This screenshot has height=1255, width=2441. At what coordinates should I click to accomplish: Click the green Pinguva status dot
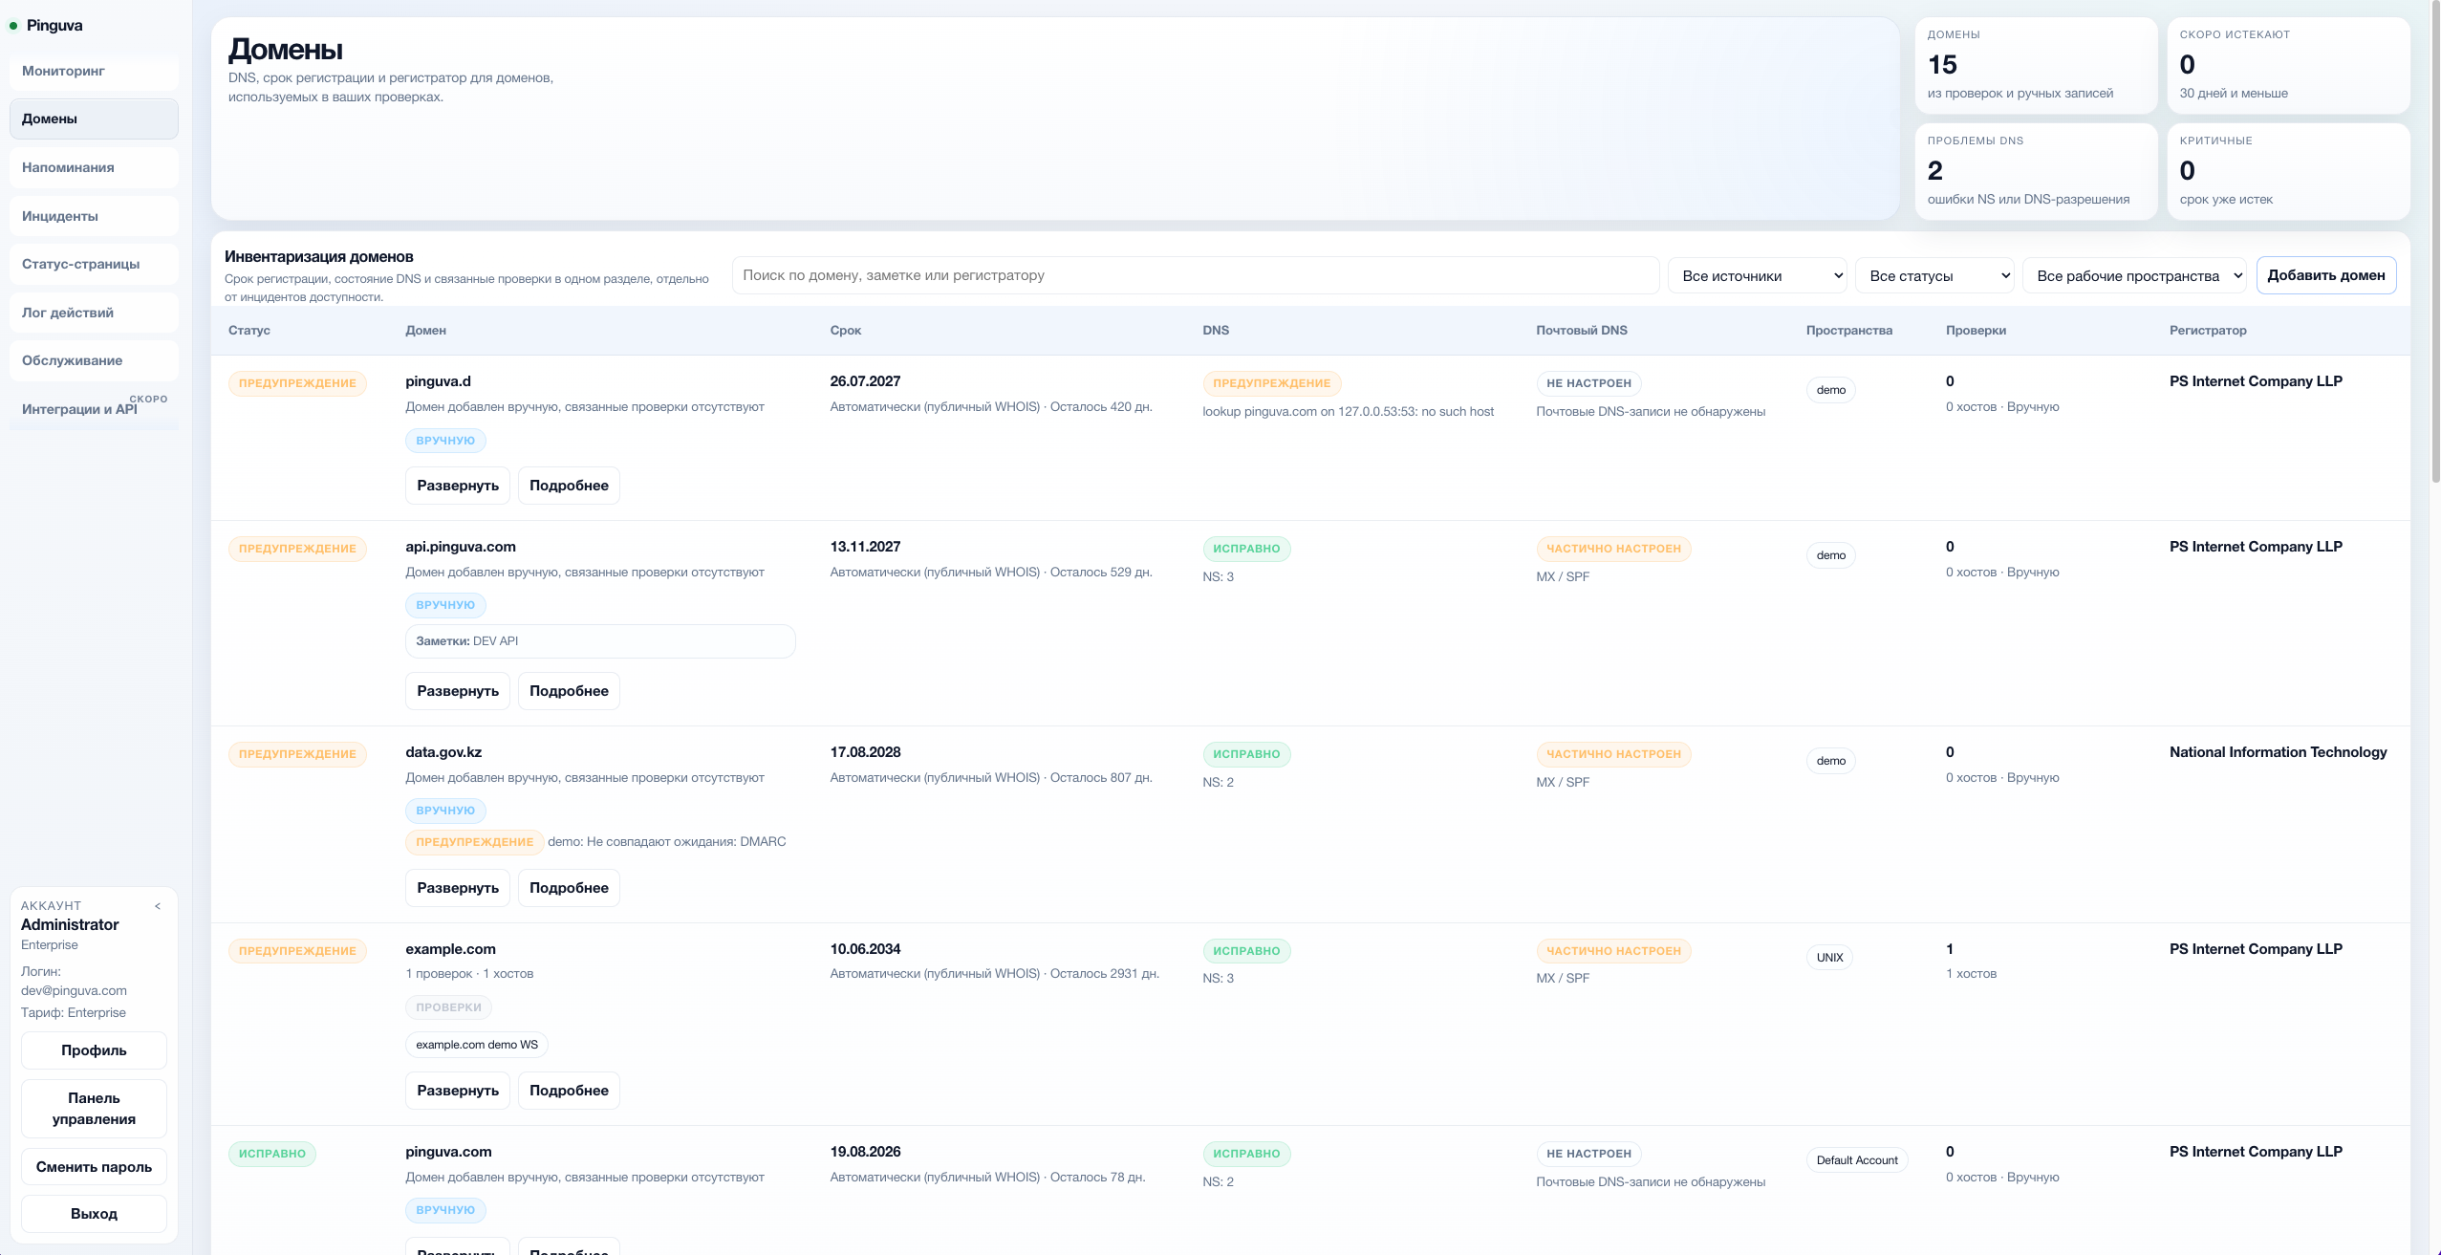(x=13, y=26)
